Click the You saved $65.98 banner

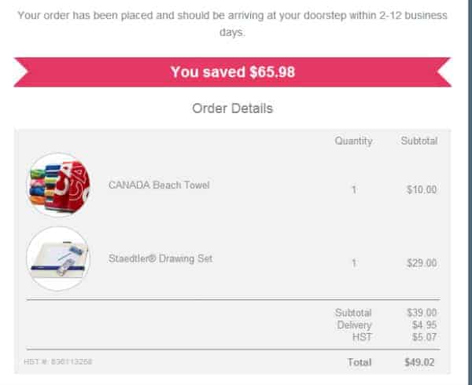tap(232, 72)
